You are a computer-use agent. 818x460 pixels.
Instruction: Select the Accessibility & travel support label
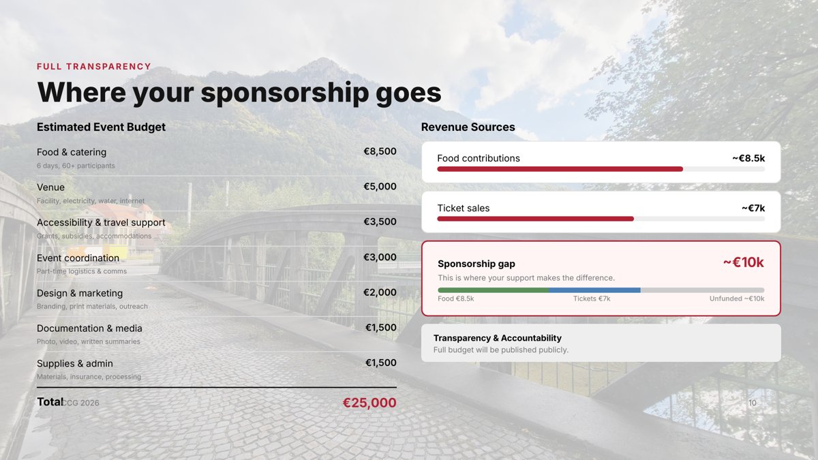pos(101,223)
